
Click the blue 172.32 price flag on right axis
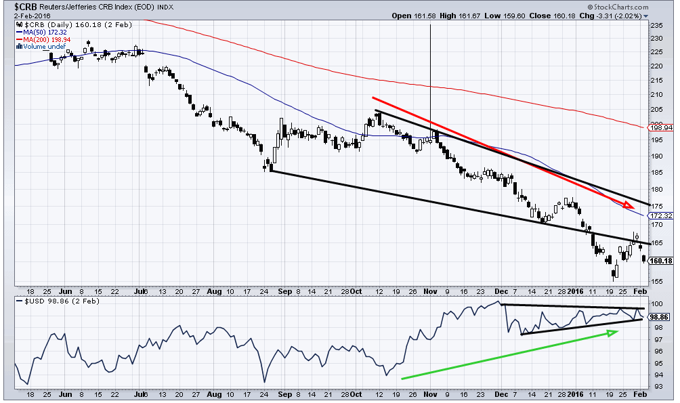660,215
